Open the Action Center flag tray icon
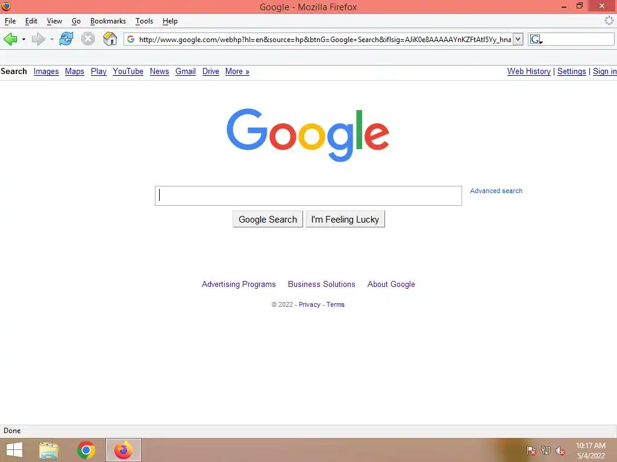This screenshot has height=462, width=617. click(531, 451)
